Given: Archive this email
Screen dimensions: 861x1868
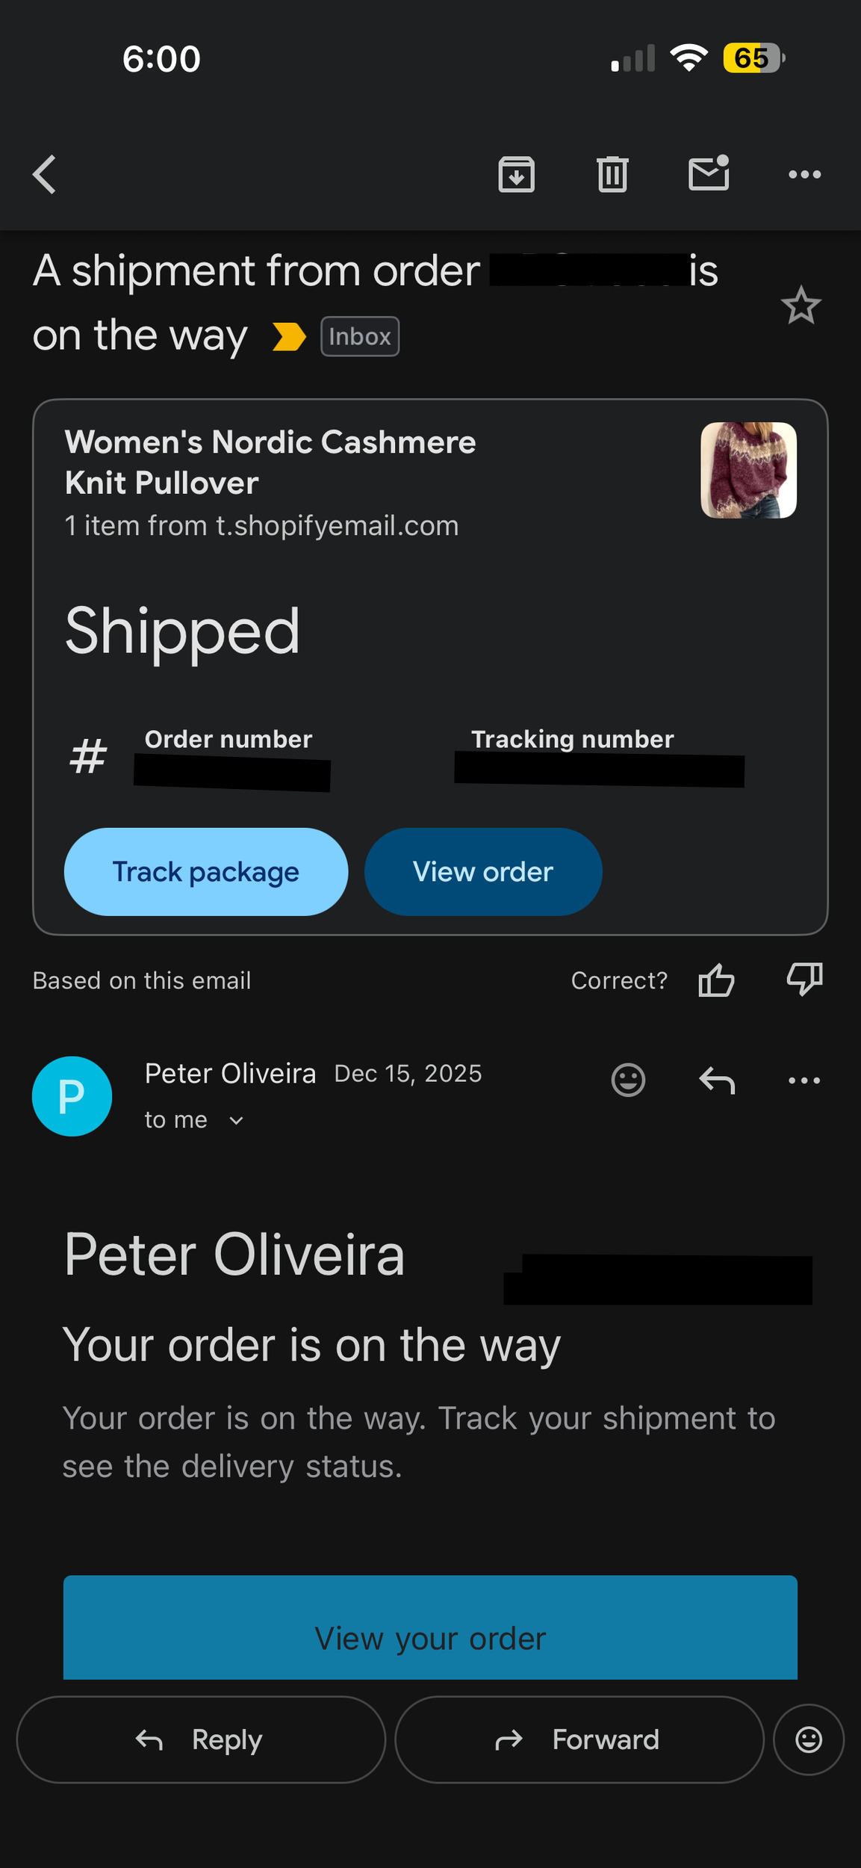Looking at the screenshot, I should click(516, 175).
